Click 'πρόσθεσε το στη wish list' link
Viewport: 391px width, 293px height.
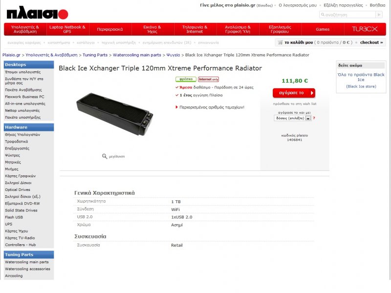295,104
